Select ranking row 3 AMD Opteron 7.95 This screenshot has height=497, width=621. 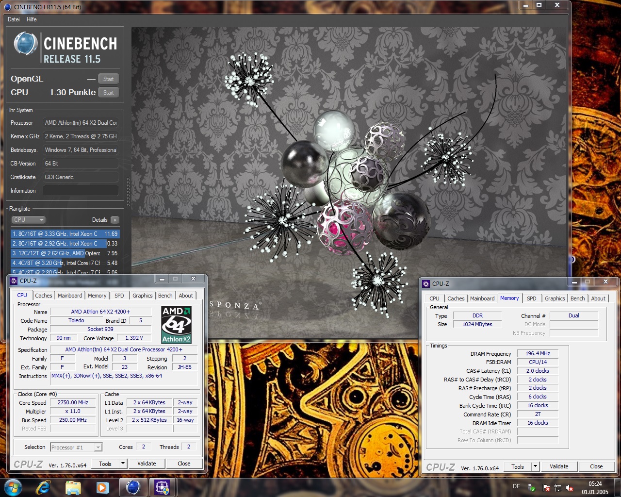pyautogui.click(x=65, y=253)
